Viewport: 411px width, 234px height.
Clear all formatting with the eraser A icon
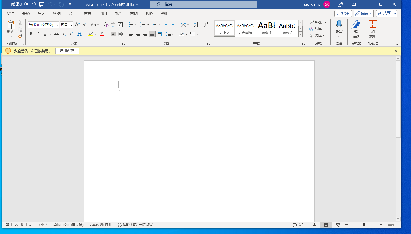[x=106, y=25]
